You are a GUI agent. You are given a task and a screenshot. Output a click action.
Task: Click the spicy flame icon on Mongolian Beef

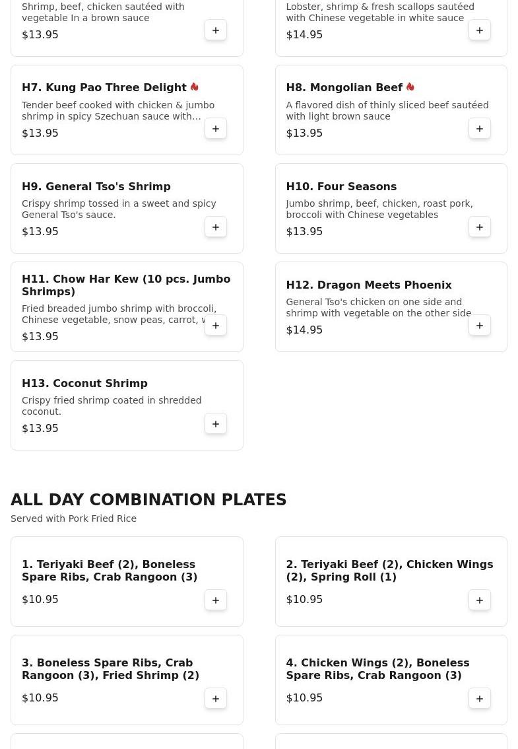(x=410, y=87)
